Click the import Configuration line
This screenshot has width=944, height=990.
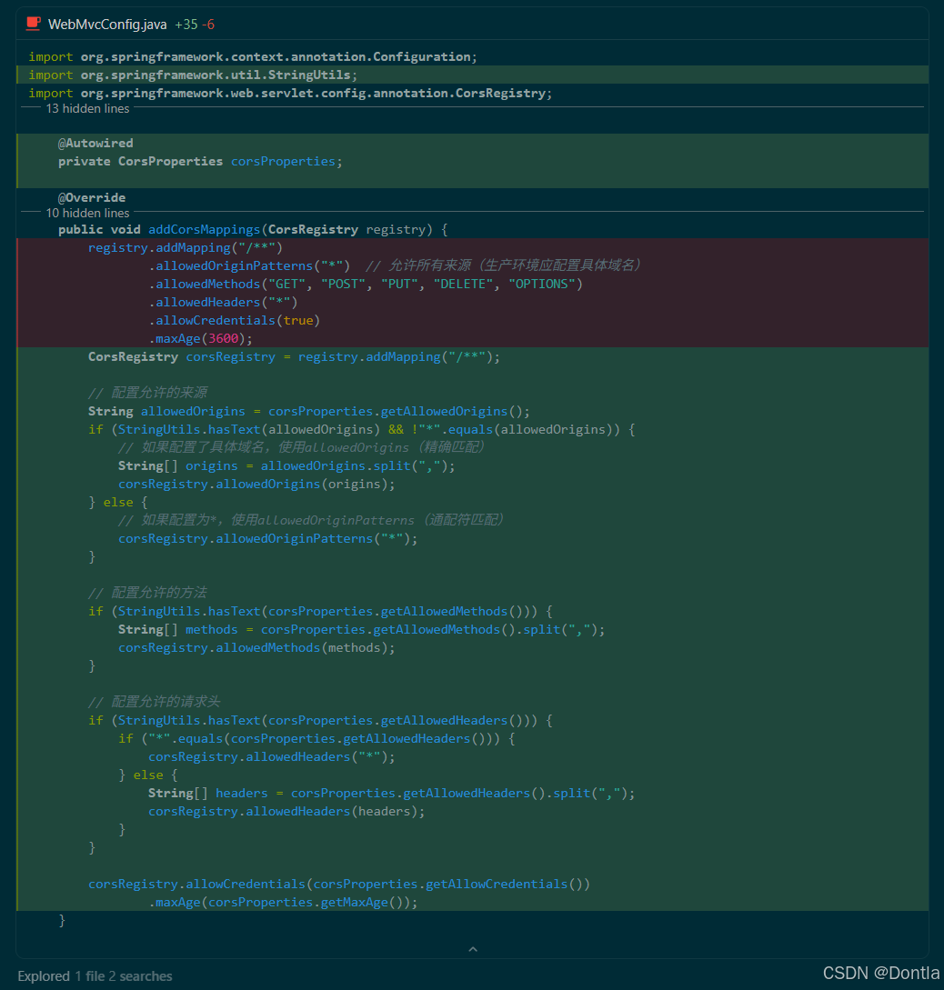pos(253,57)
